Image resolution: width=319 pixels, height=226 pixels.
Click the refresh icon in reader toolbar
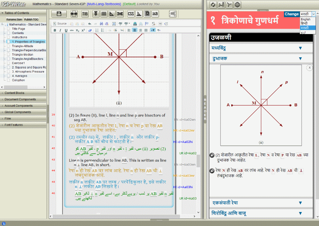pyautogui.click(x=213, y=4)
